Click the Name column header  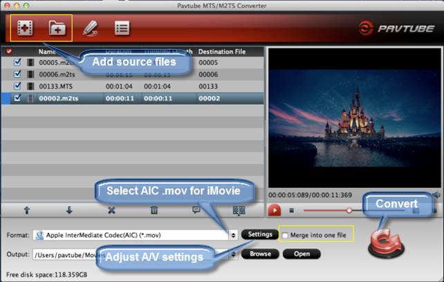tap(47, 52)
